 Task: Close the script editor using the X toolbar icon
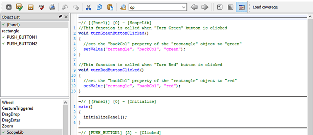pyautogui.click(x=8, y=7)
